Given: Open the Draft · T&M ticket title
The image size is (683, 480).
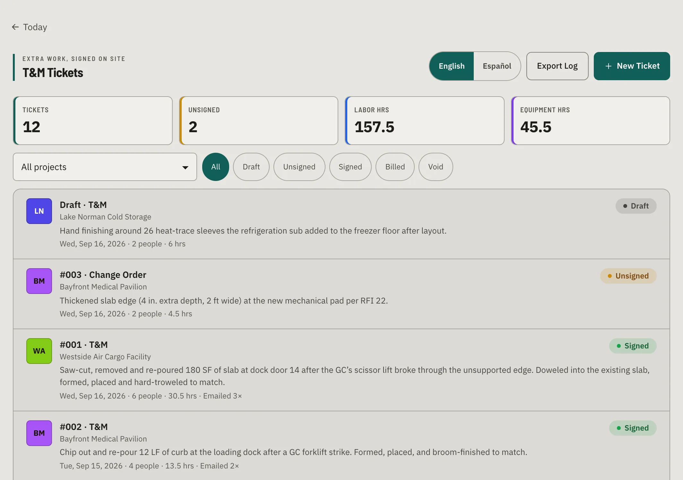Looking at the screenshot, I should (83, 205).
